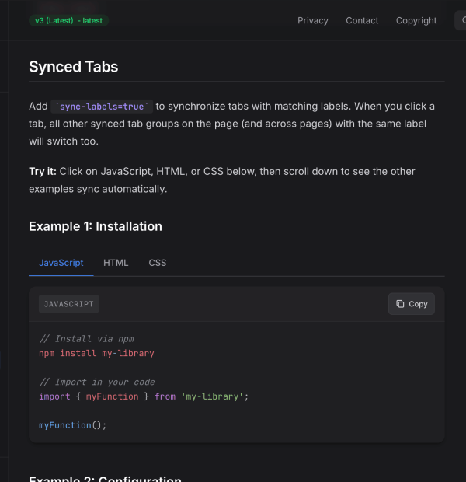This screenshot has width=466, height=482.
Task: Click the copy icon in the code block
Action: [400, 304]
